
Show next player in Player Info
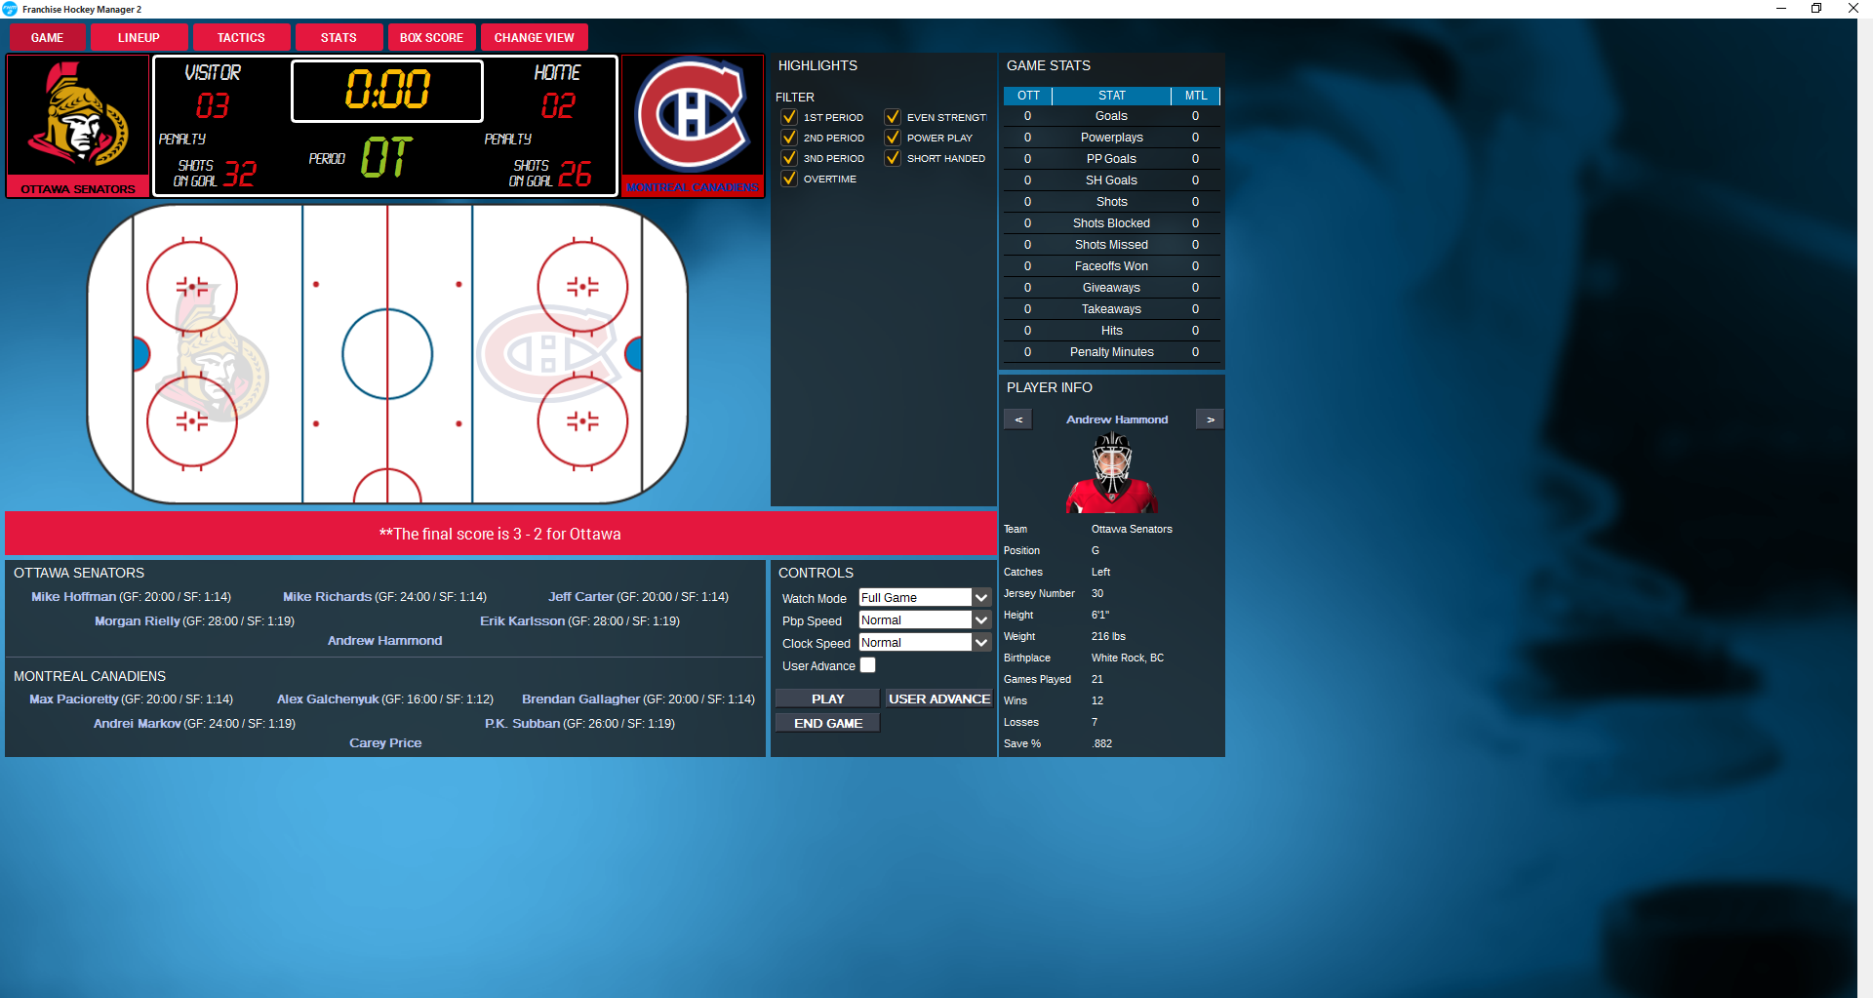pos(1210,419)
